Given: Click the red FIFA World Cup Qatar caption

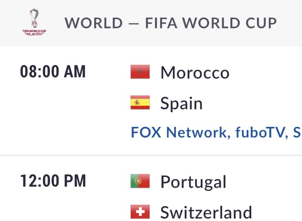Looking at the screenshot, I should (x=34, y=32).
